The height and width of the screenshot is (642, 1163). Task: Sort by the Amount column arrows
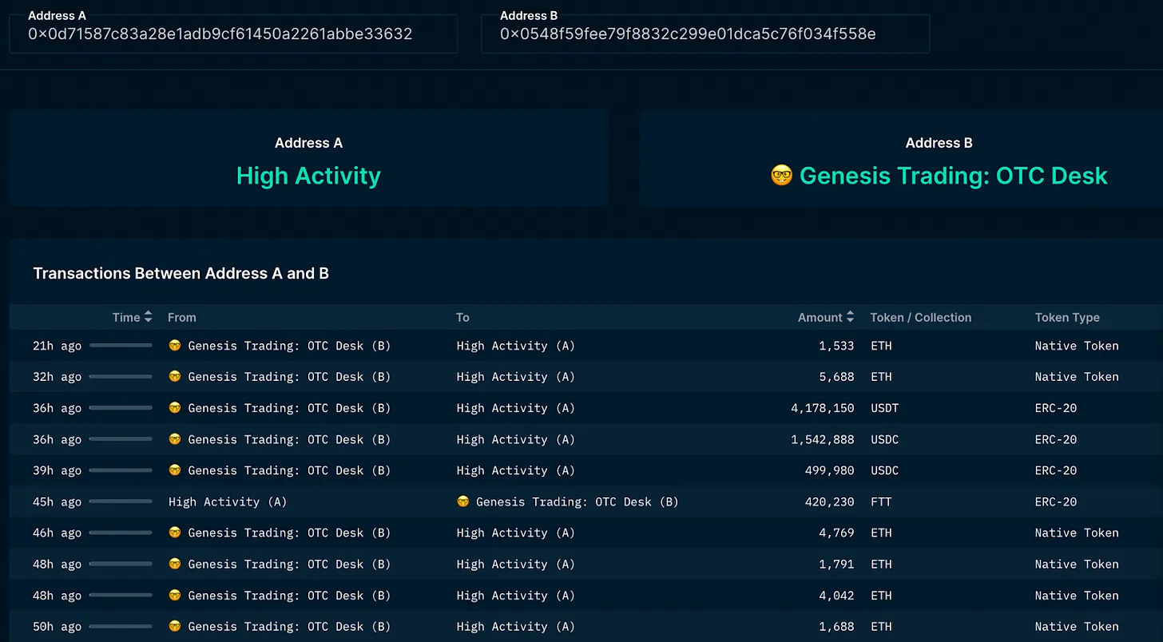850,317
